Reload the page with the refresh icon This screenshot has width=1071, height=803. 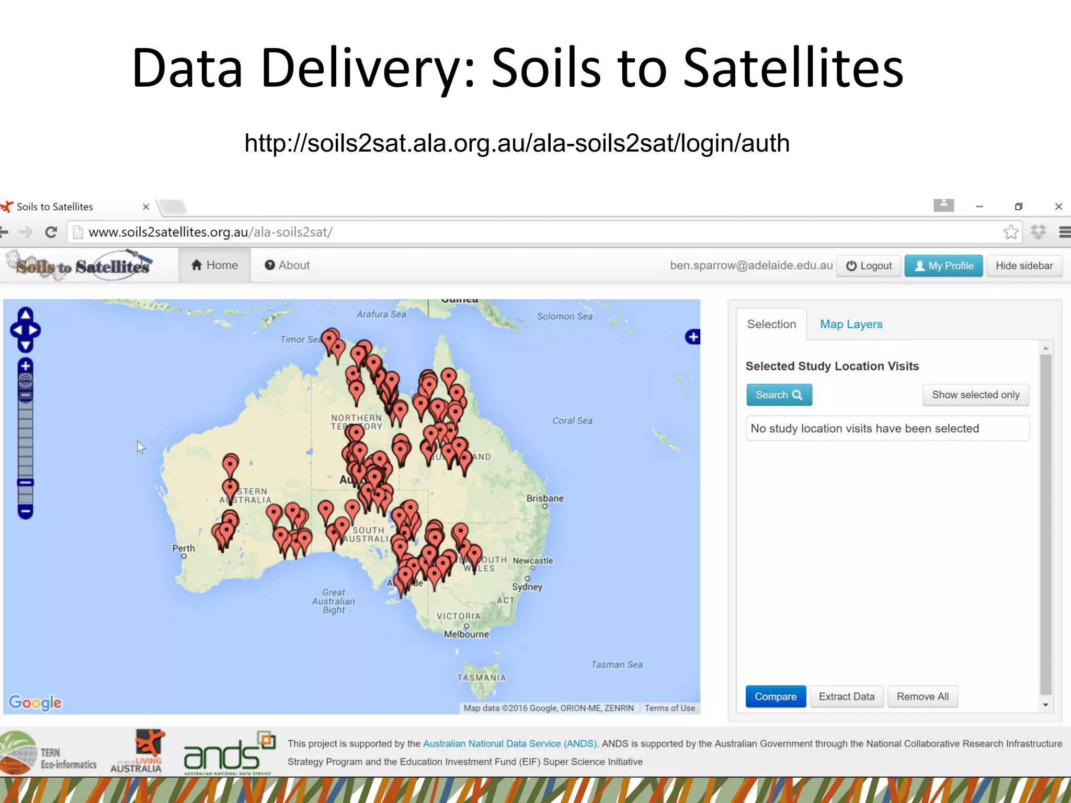coord(51,232)
